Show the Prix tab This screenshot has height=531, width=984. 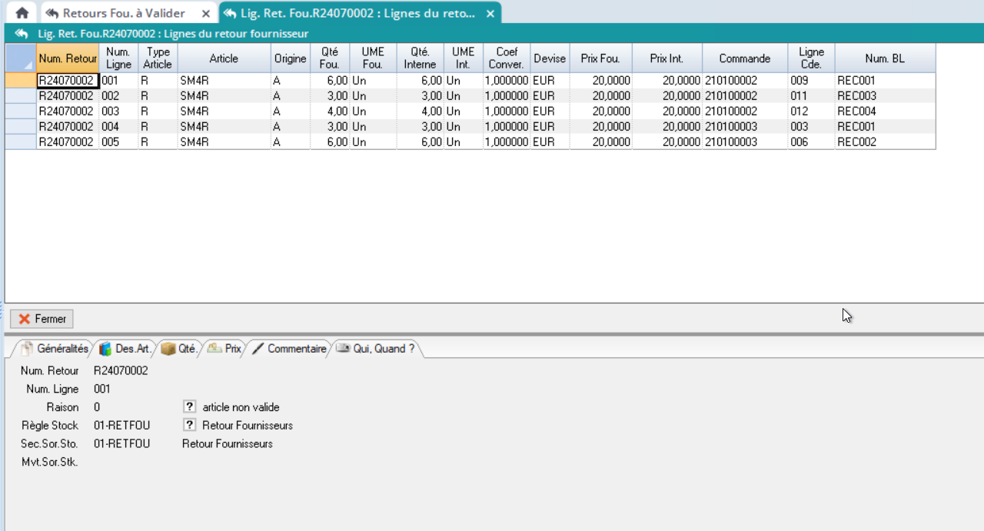coord(224,349)
